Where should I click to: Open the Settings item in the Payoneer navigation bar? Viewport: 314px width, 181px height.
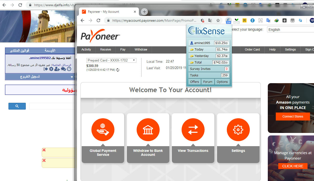click(290, 50)
